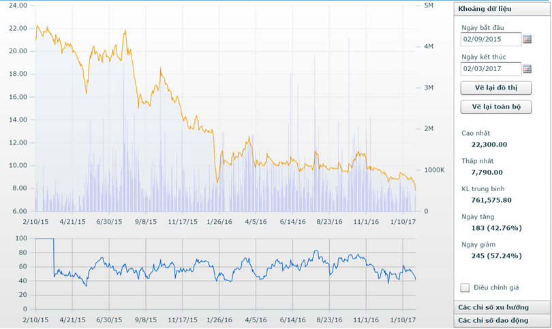Screen dimensions: 552x329
Task: Enable the Điều chỉnh giá checkbox
Action: pos(465,288)
